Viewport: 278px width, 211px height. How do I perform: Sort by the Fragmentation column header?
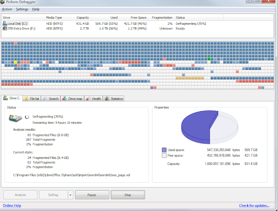[161, 17]
